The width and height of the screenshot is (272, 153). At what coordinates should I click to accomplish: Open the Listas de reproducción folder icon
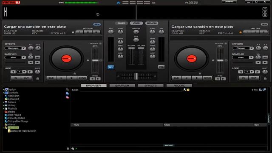(x=9, y=131)
